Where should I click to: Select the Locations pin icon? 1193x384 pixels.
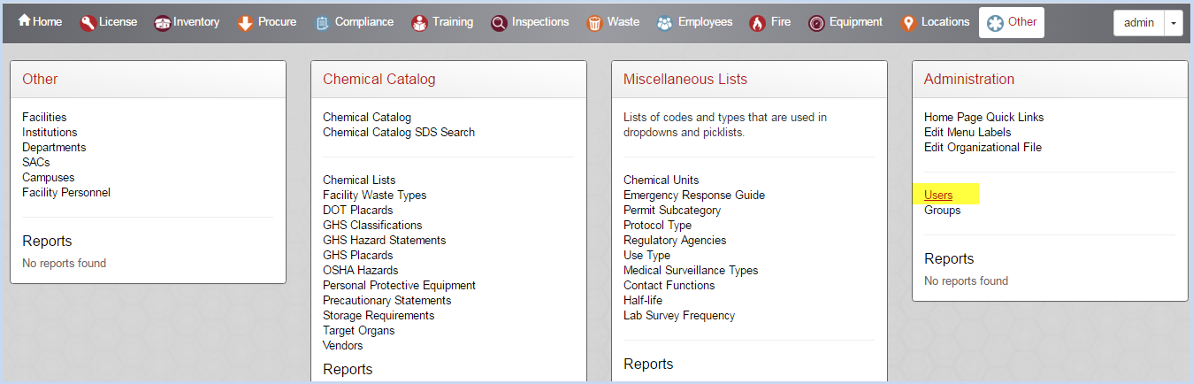click(x=907, y=23)
